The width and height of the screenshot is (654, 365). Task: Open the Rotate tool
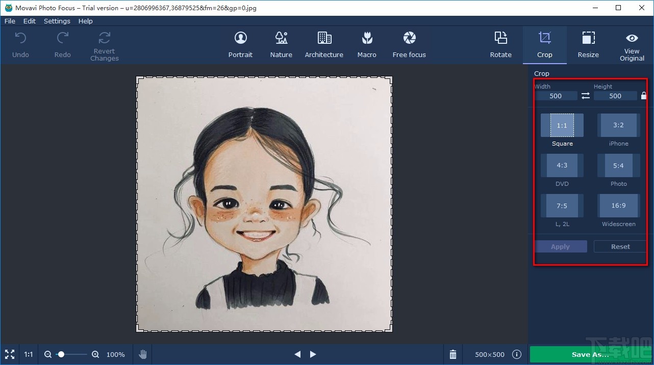[500, 45]
